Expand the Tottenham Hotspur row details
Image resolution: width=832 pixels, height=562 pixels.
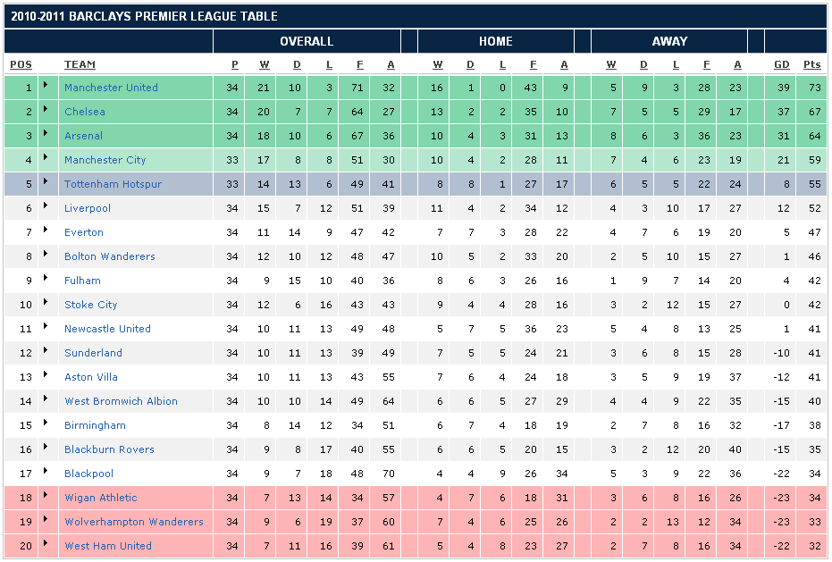45,182
